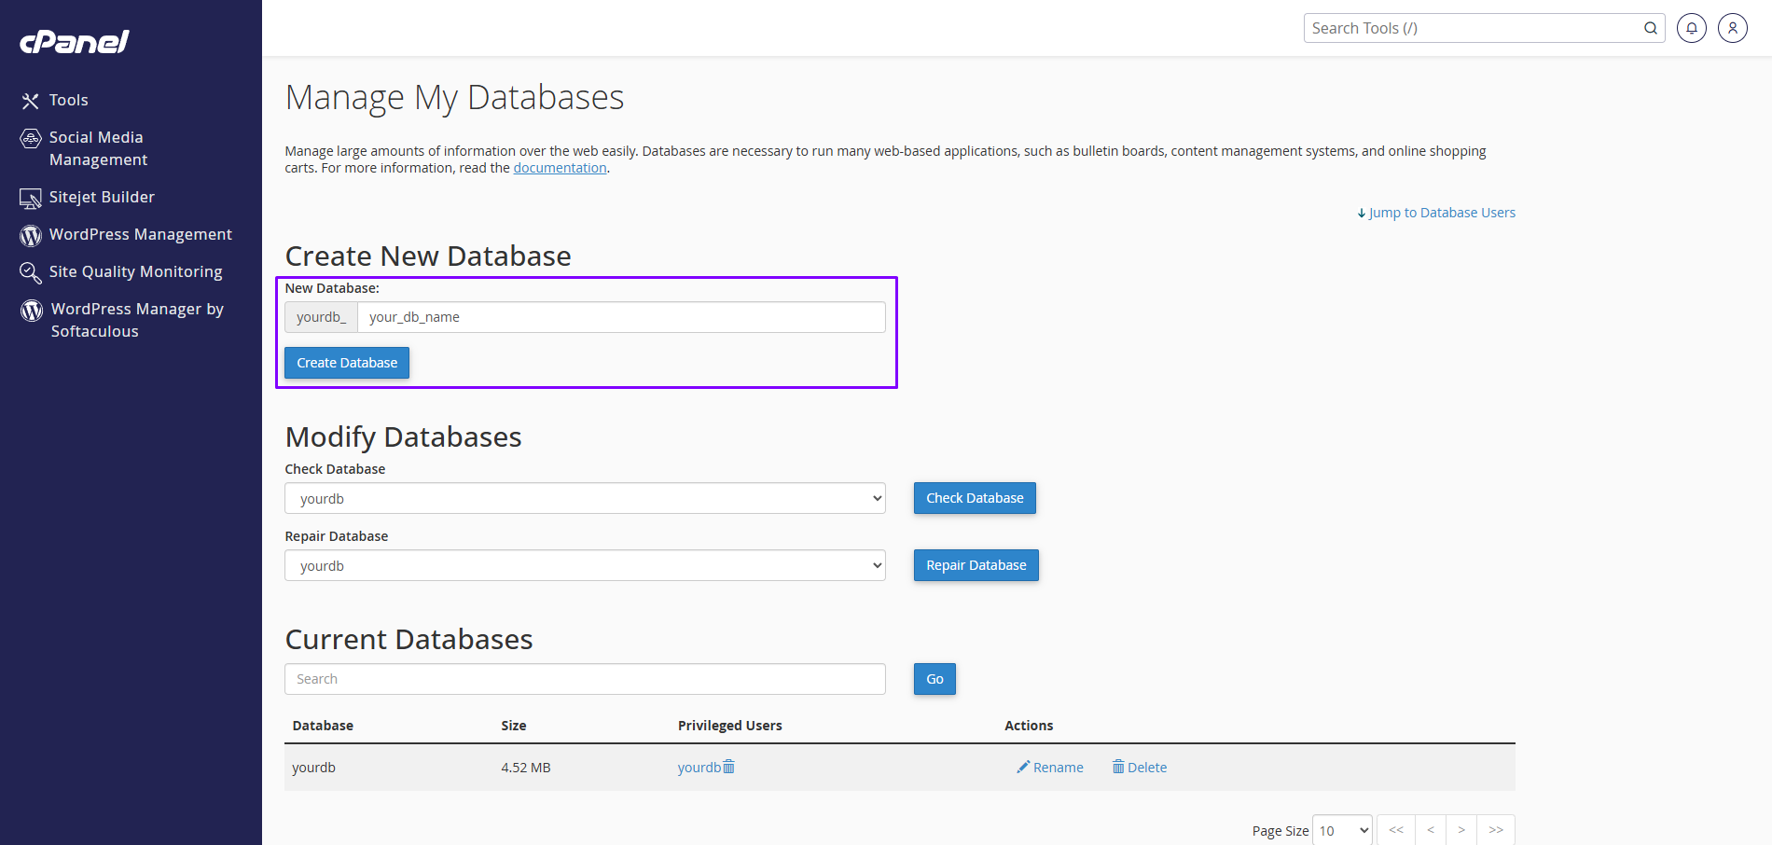Open Tools in the sidebar

pyautogui.click(x=68, y=100)
